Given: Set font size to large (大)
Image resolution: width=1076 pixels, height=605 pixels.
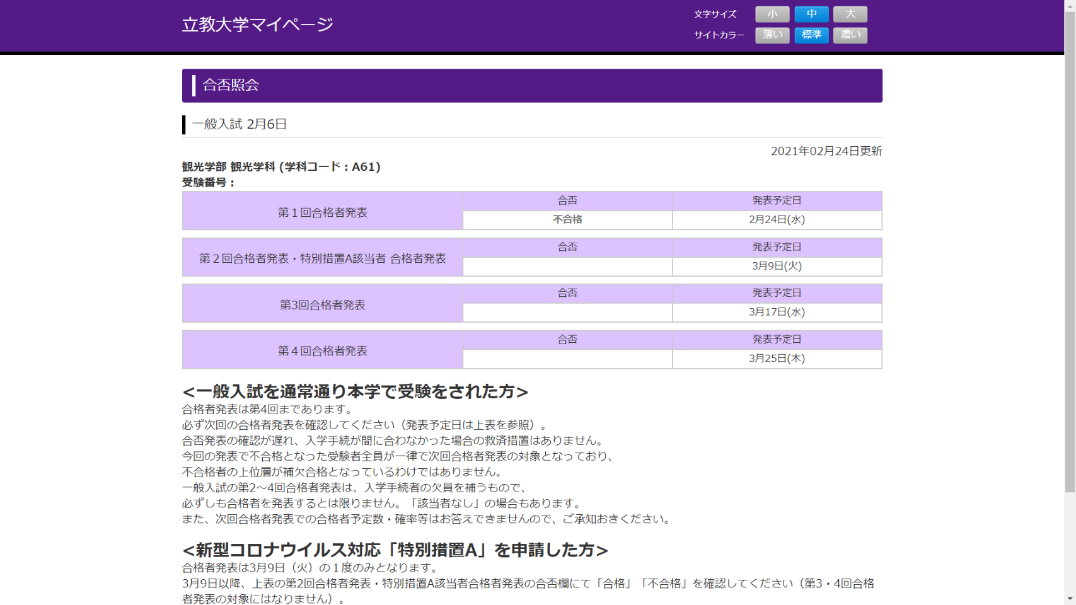Looking at the screenshot, I should pos(850,14).
